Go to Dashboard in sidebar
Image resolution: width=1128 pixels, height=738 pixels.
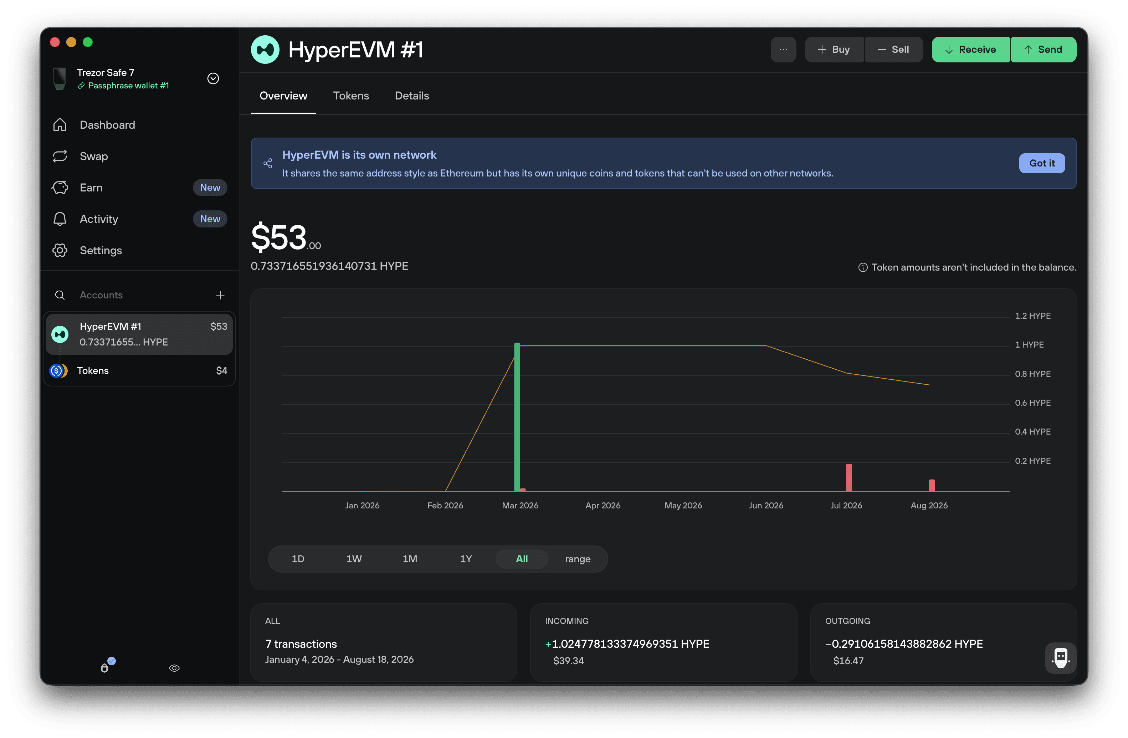pos(139,125)
